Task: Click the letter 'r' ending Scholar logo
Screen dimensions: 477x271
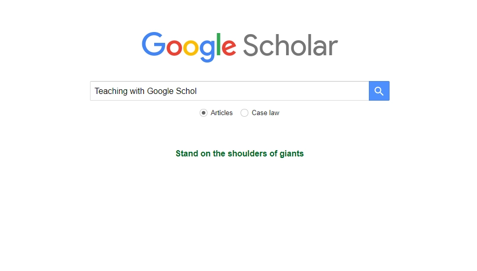Action: (333, 47)
